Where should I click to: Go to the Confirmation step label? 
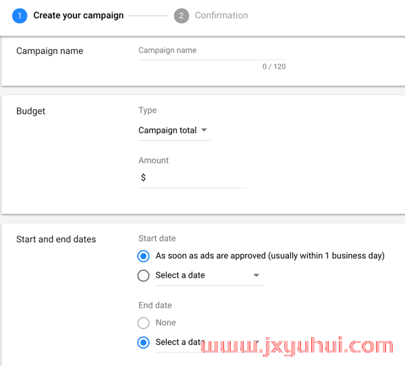click(x=221, y=16)
